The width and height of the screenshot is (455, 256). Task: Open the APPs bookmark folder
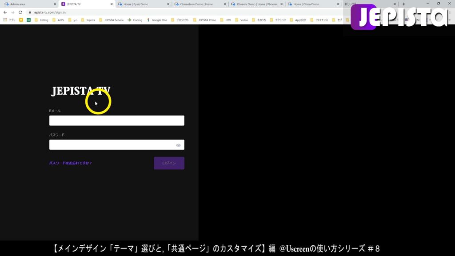click(58, 20)
